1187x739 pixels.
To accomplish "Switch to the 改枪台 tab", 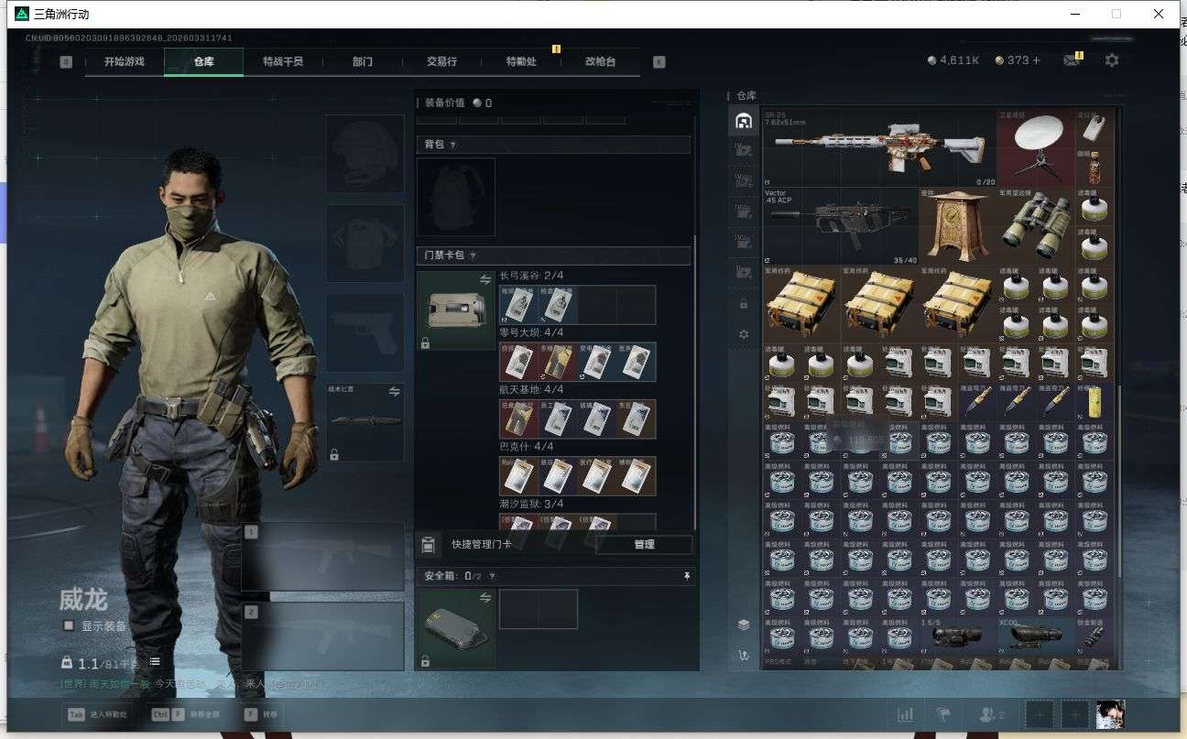I will point(600,61).
